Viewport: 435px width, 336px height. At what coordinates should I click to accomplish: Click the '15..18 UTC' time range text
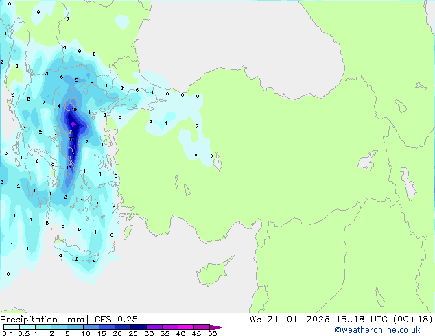click(362, 320)
